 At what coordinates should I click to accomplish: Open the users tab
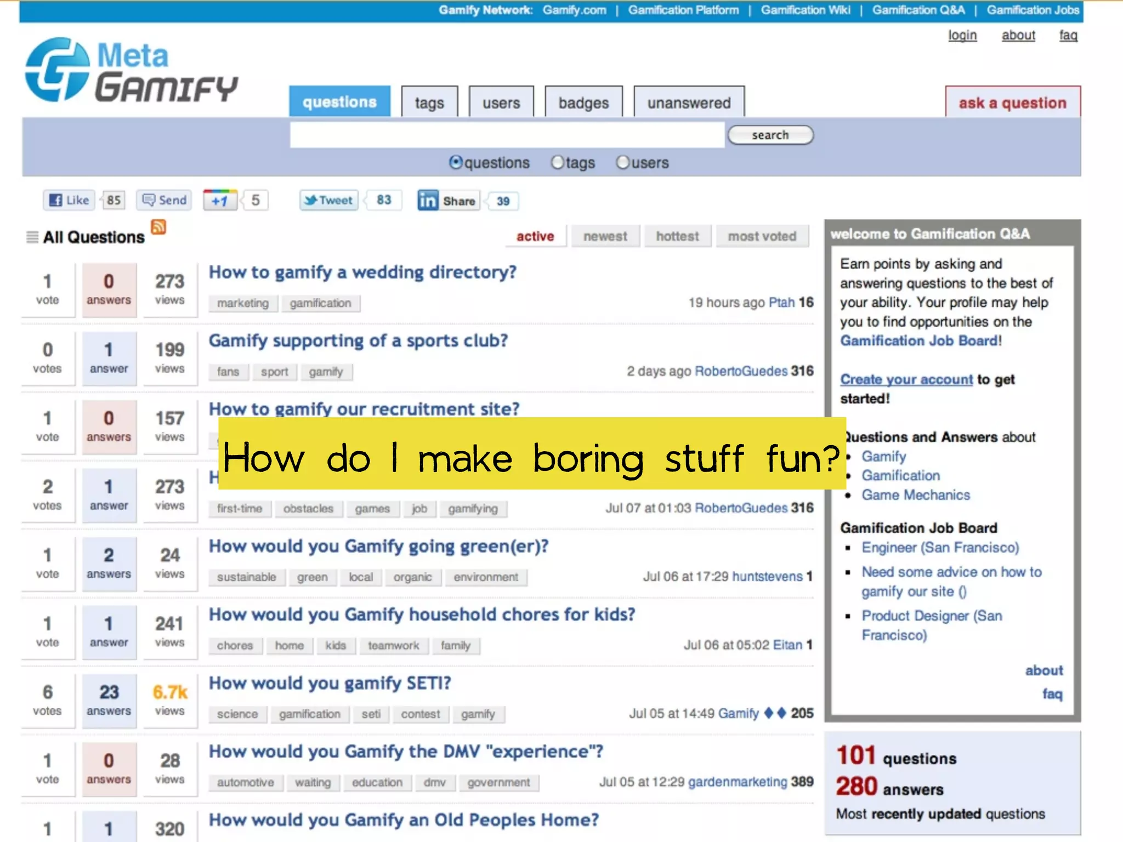tap(501, 103)
